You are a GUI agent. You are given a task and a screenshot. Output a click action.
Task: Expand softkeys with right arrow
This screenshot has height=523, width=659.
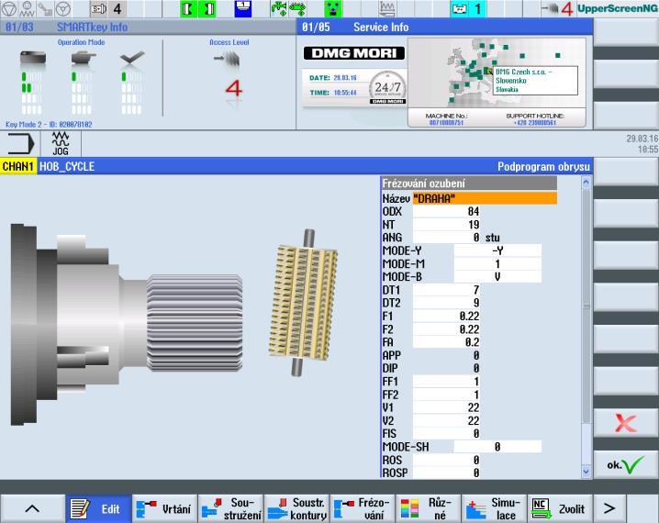pyautogui.click(x=609, y=508)
